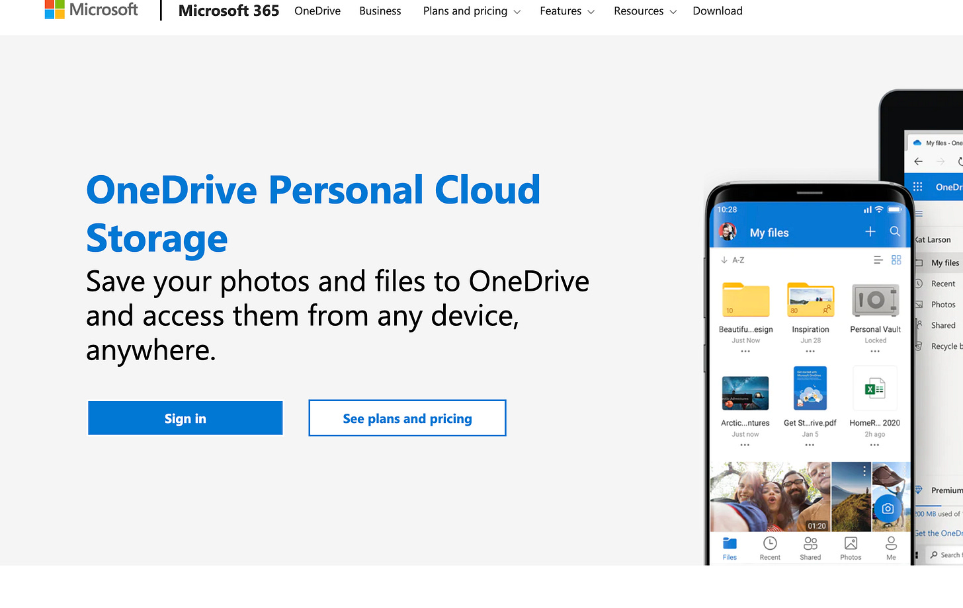Viewport: 963px width, 608px height.
Task: Tap the profile avatar in phone mockup
Action: [728, 232]
